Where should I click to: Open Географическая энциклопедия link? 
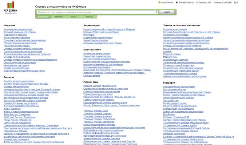[x=179, y=87]
